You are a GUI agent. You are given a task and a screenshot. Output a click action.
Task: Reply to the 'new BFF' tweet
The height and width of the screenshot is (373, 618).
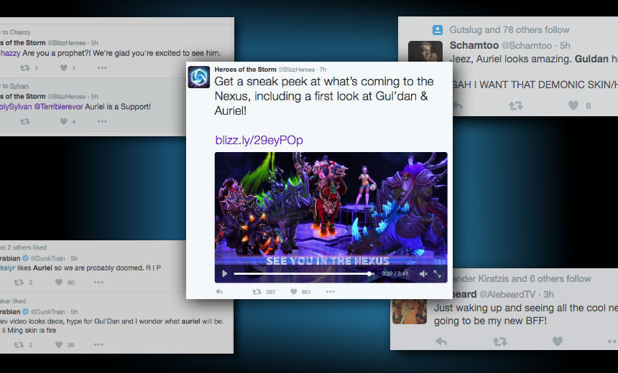click(441, 341)
